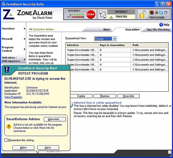The height and width of the screenshot is (158, 173).
Task: Open the Program Control section
Action: (7, 49)
